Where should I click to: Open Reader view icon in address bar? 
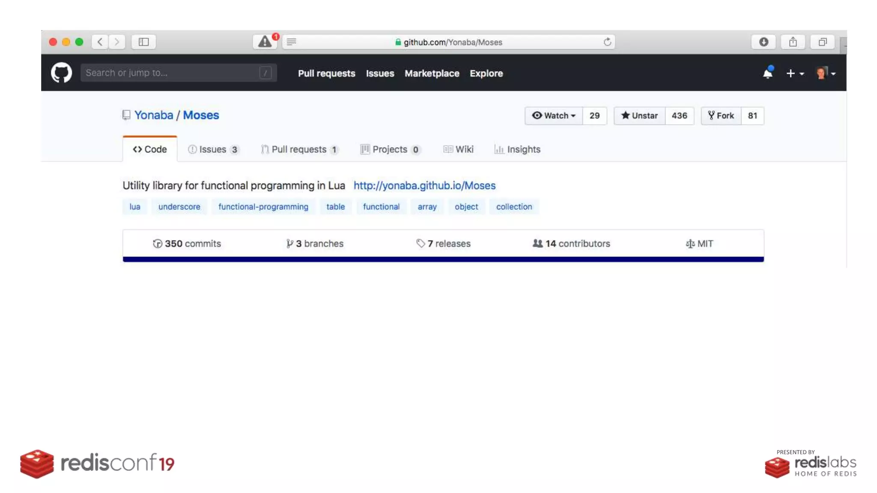click(292, 42)
